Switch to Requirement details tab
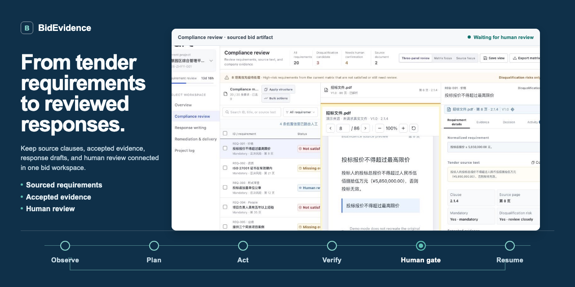575x287 pixels. point(457,122)
